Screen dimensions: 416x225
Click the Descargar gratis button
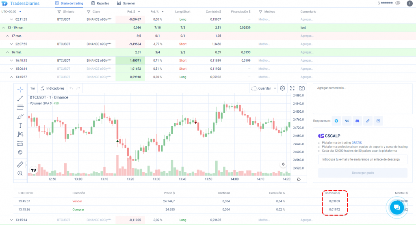tap(362, 173)
